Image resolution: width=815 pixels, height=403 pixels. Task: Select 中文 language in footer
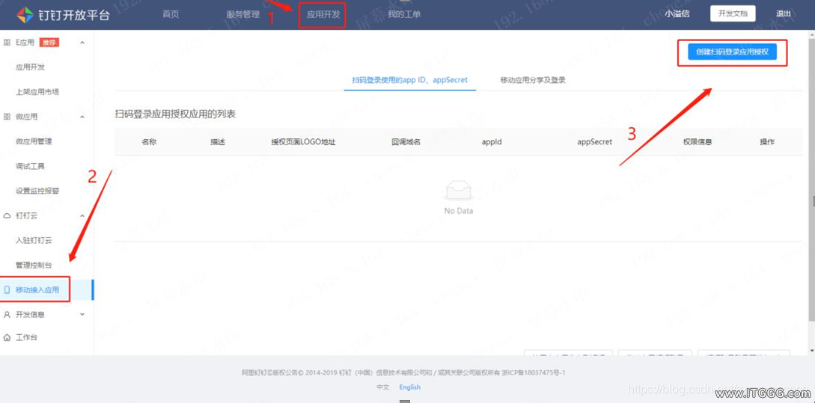tap(382, 387)
